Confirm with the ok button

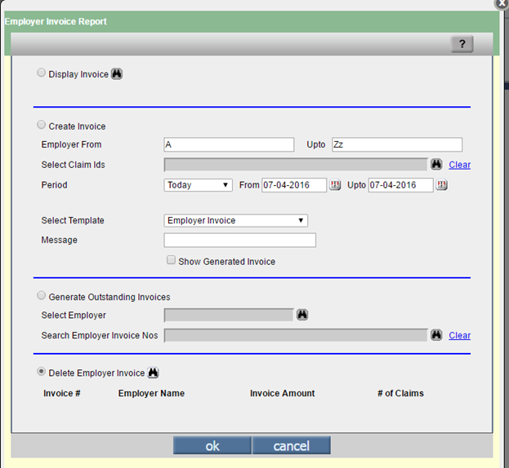212,446
